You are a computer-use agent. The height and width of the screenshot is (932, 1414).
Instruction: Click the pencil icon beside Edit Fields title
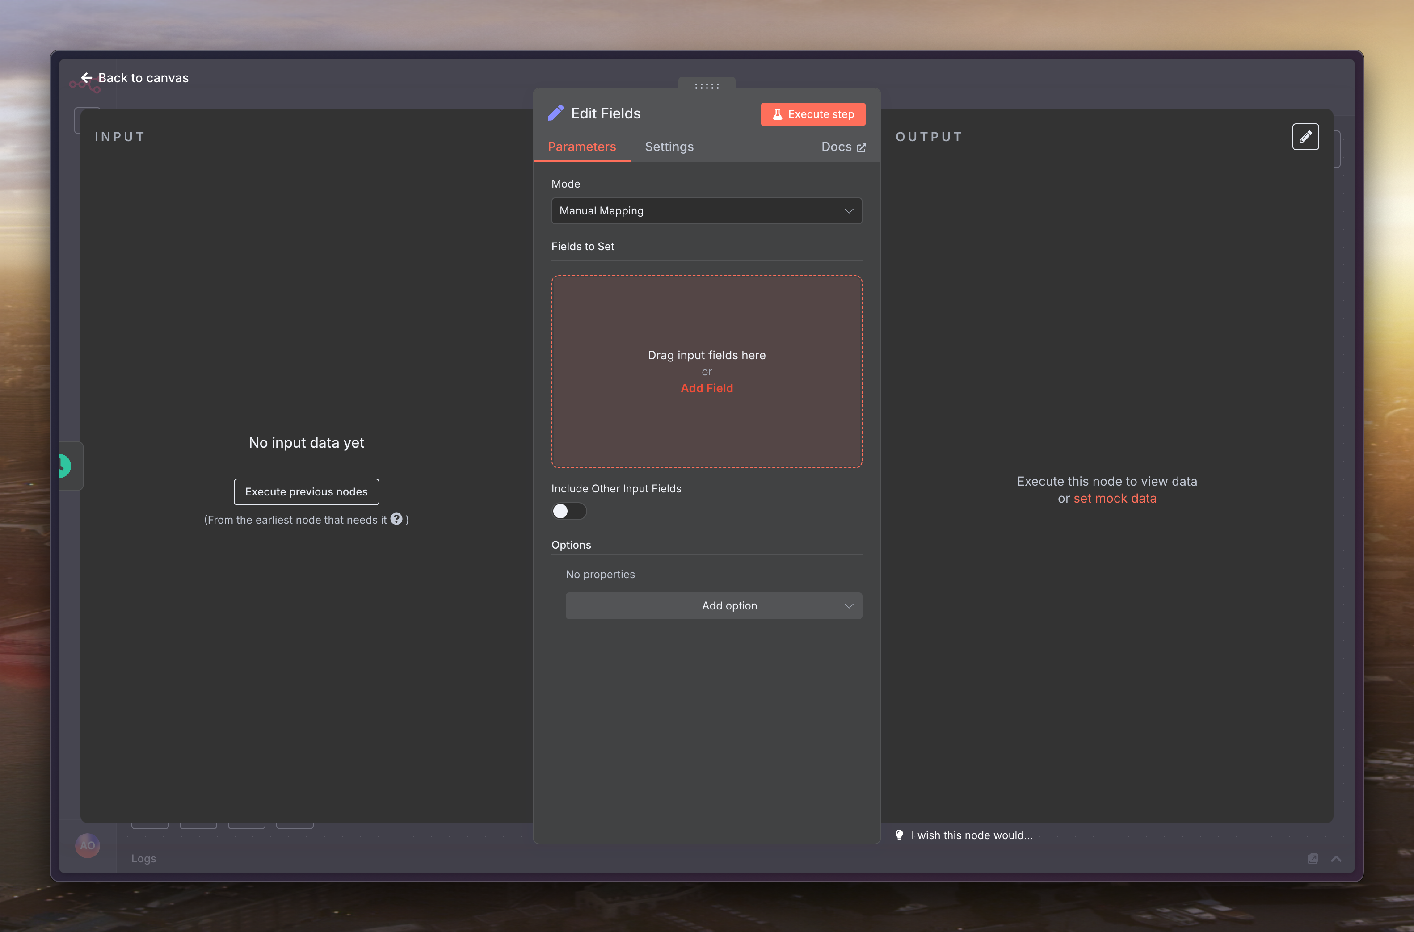pyautogui.click(x=556, y=113)
